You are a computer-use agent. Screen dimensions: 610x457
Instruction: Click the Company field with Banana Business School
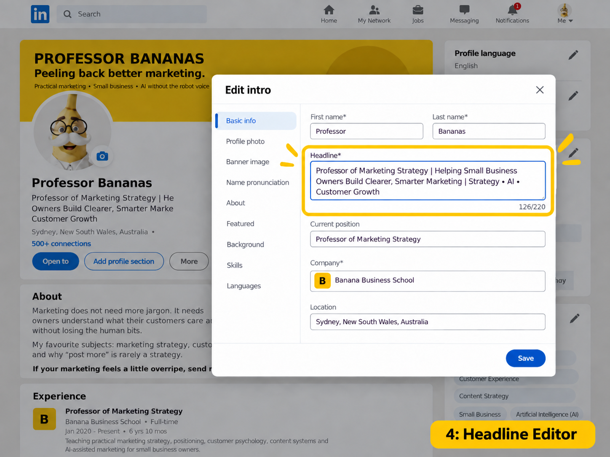428,281
